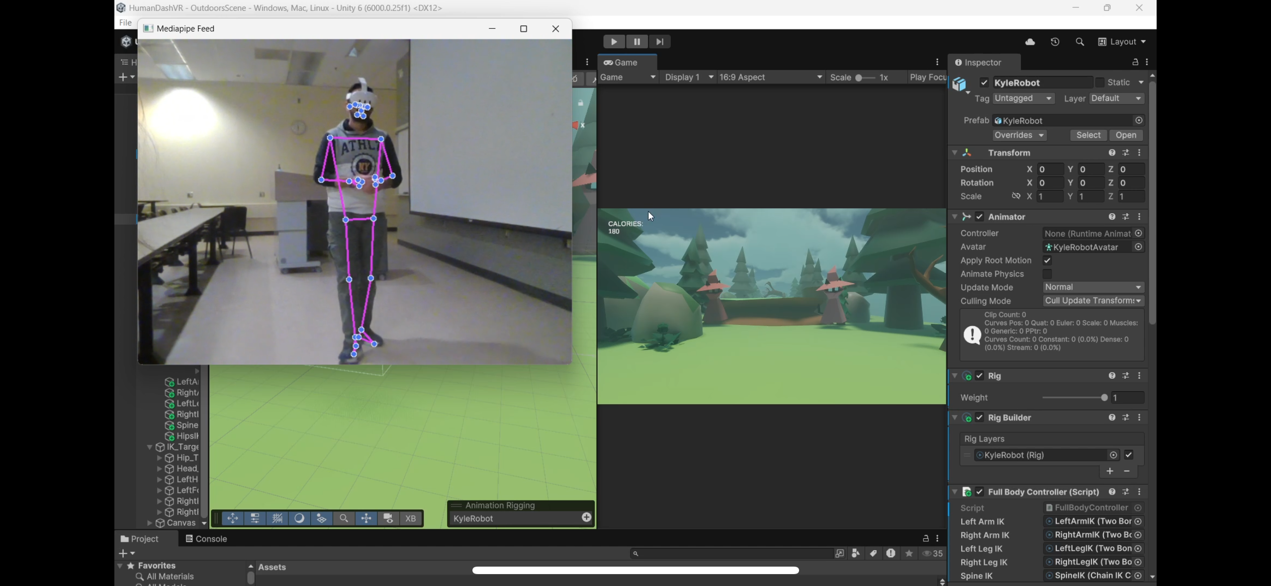Switch to the Console tab
This screenshot has width=1271, height=586.
(x=206, y=539)
